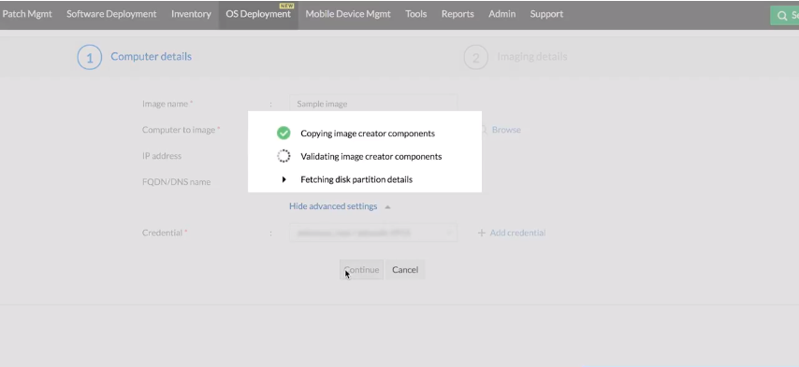Switch to the Inventory tab
799x367 pixels.
(191, 14)
